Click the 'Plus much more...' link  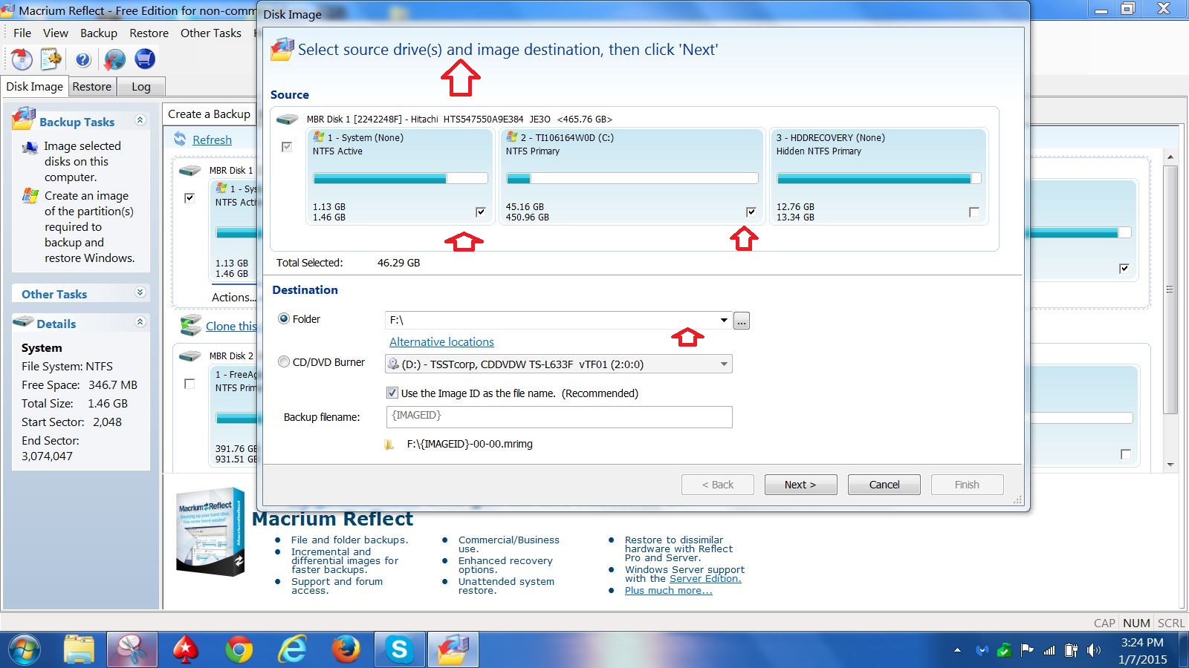[668, 590]
